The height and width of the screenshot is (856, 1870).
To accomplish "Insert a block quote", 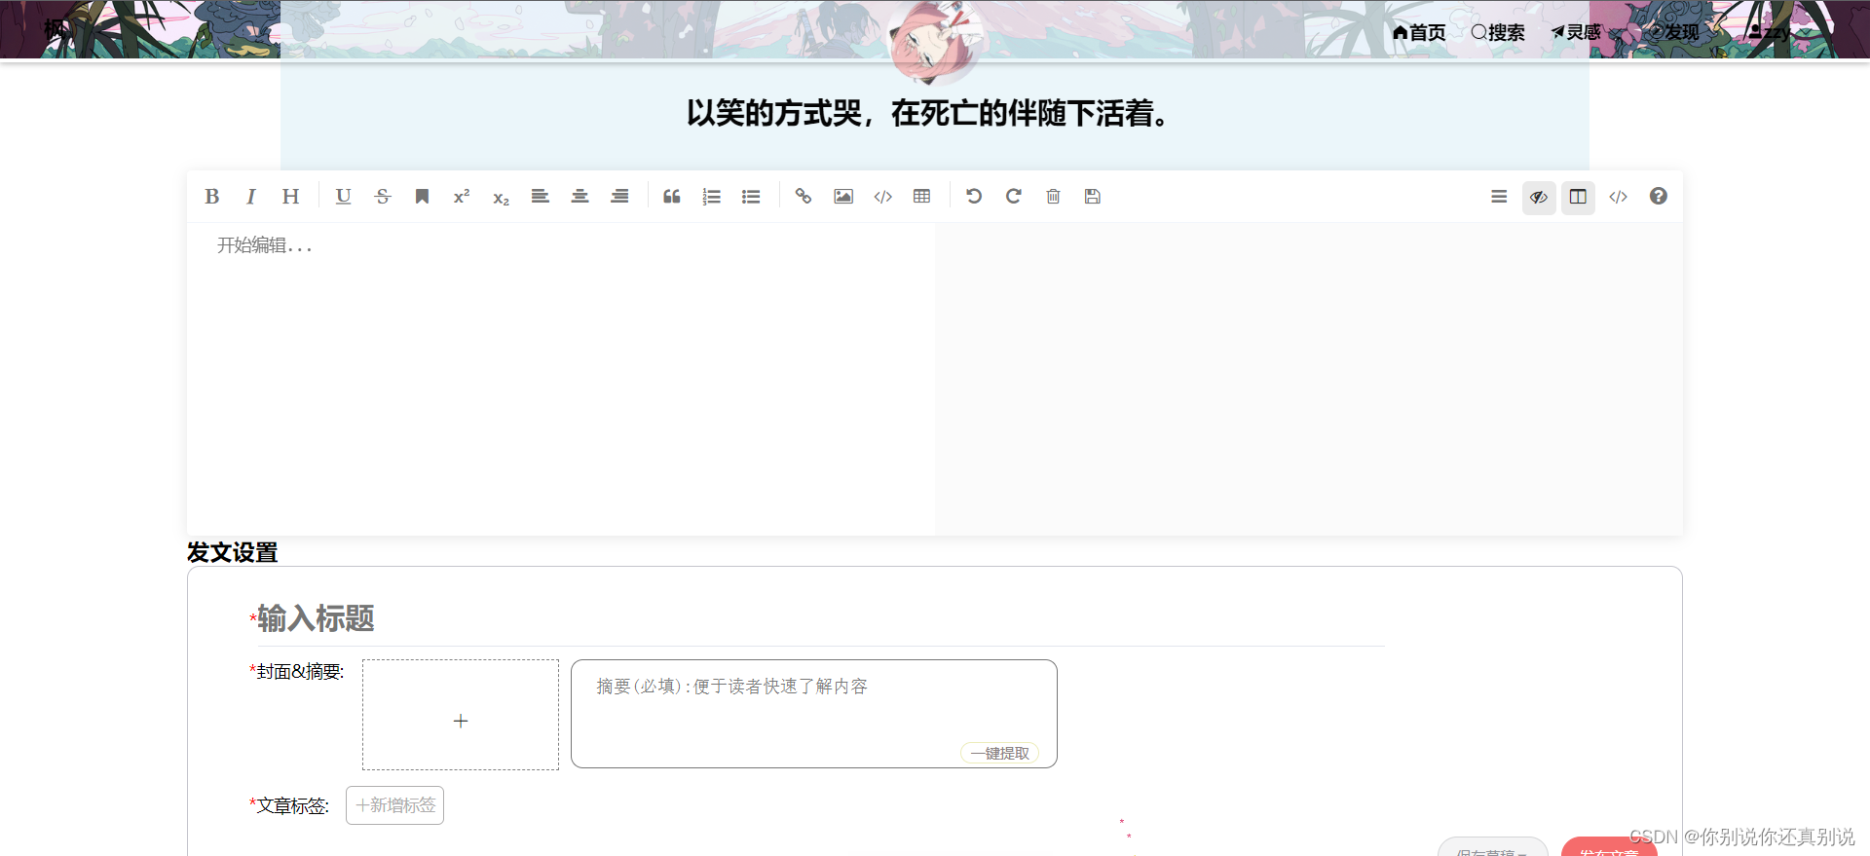I will click(x=672, y=197).
